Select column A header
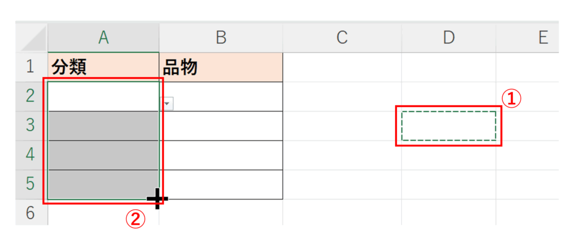This screenshot has height=248, width=579. coord(103,38)
